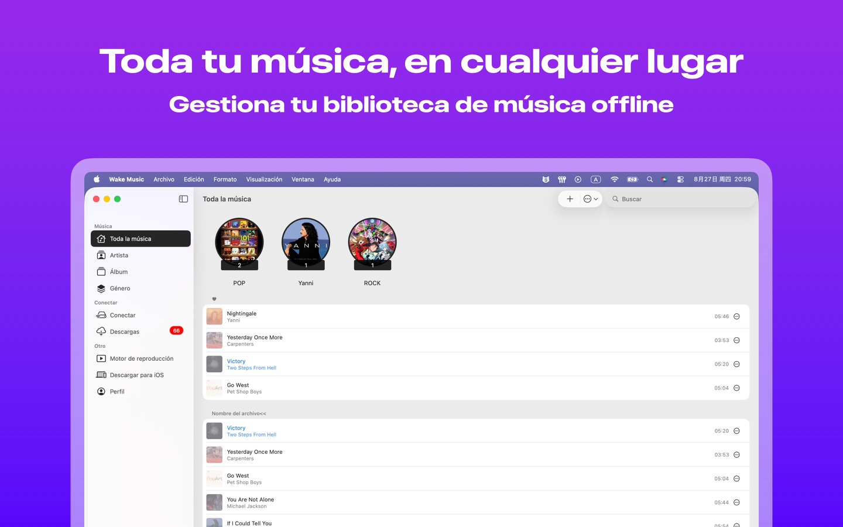Open Descargas cloud download section
843x527 pixels.
140,331
